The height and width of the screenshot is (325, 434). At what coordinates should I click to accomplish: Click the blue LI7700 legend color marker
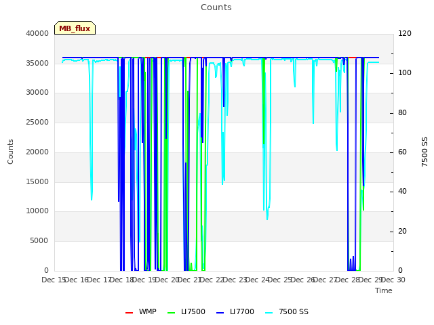point(220,313)
